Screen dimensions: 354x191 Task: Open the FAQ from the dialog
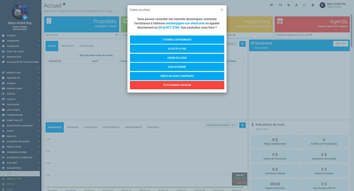(x=177, y=49)
